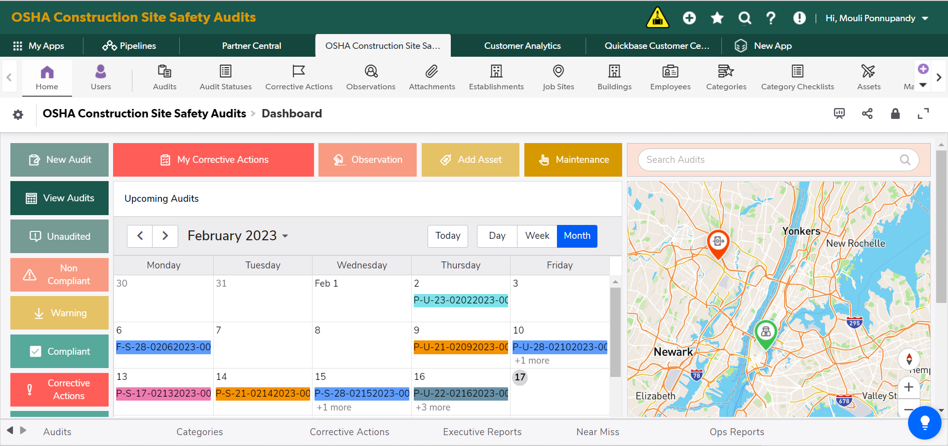Click the share icon
Viewport: 948px width, 446px height.
[867, 113]
